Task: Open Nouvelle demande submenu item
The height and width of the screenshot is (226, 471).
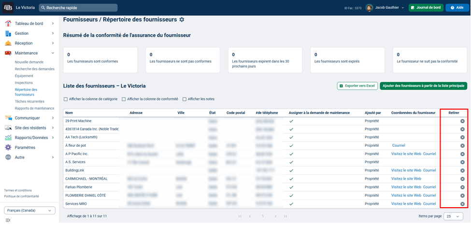Action: click(x=29, y=62)
